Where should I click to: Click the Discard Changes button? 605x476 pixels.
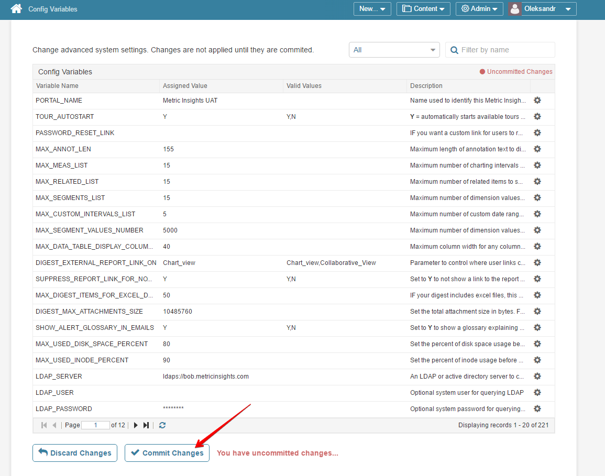point(75,453)
